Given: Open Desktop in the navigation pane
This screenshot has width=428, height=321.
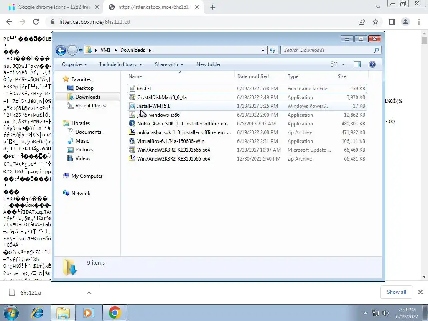Looking at the screenshot, I should pyautogui.click(x=84, y=88).
